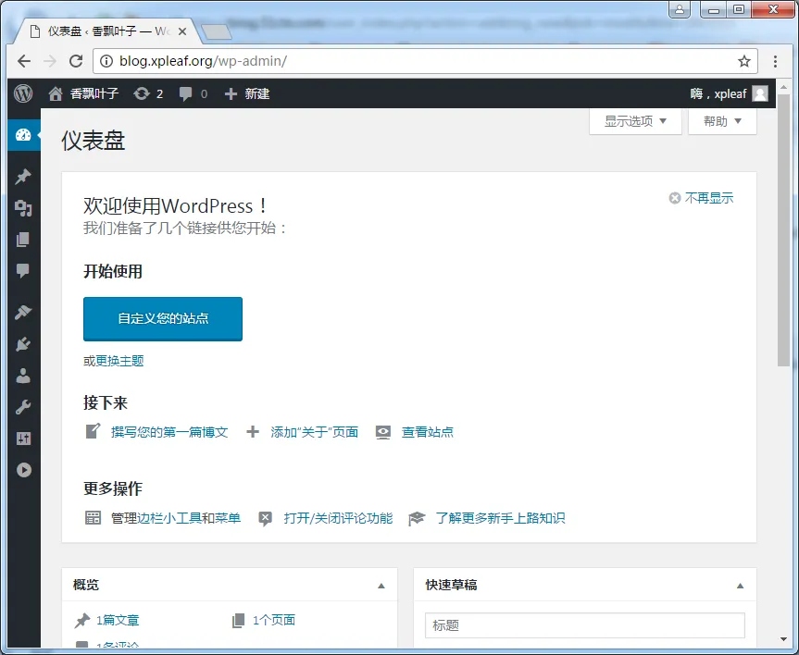Open 查看站点 link
This screenshot has height=655, width=799.
[x=428, y=432]
